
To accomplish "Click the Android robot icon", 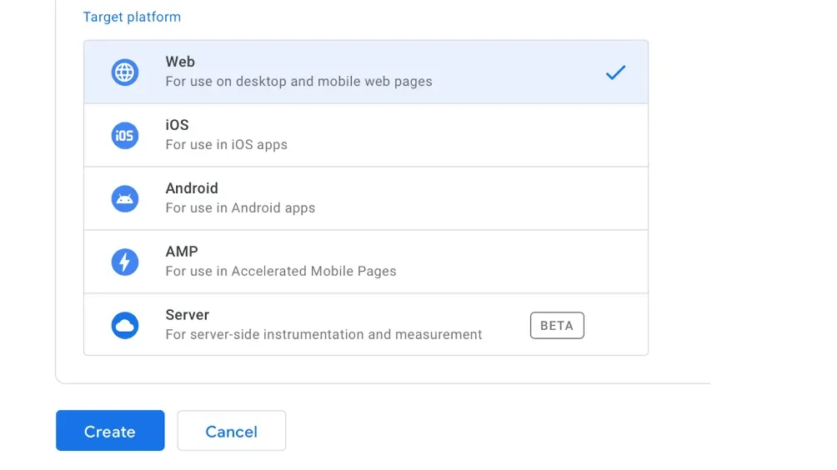I will coord(125,199).
